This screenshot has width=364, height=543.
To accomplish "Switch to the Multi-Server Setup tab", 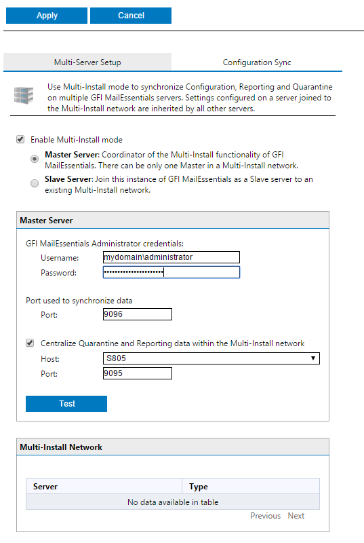I will point(87,62).
